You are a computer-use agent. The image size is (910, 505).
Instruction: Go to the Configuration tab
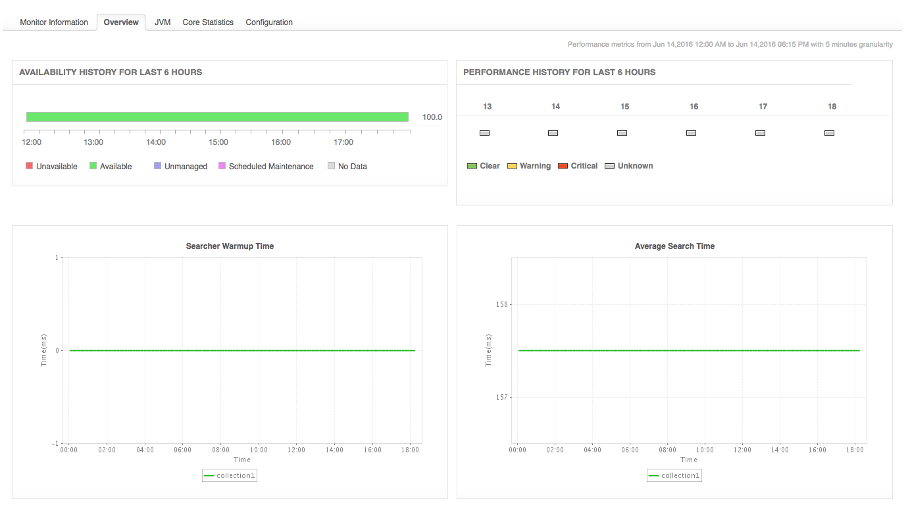pos(269,22)
